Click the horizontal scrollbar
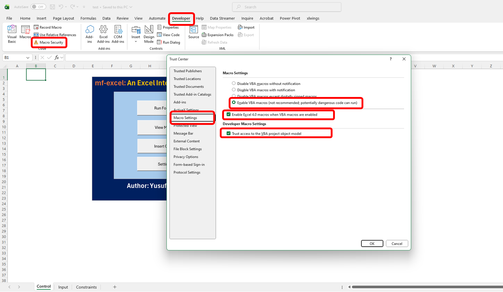Viewport: 503px width, 292px height. pyautogui.click(x=427, y=287)
